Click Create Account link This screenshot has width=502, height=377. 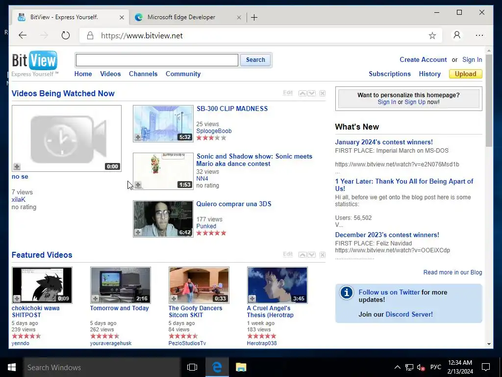coord(423,59)
